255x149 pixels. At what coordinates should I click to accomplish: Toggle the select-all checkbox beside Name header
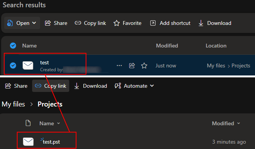tap(13, 46)
